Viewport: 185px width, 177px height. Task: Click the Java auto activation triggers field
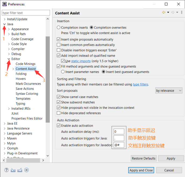[x=119, y=138]
